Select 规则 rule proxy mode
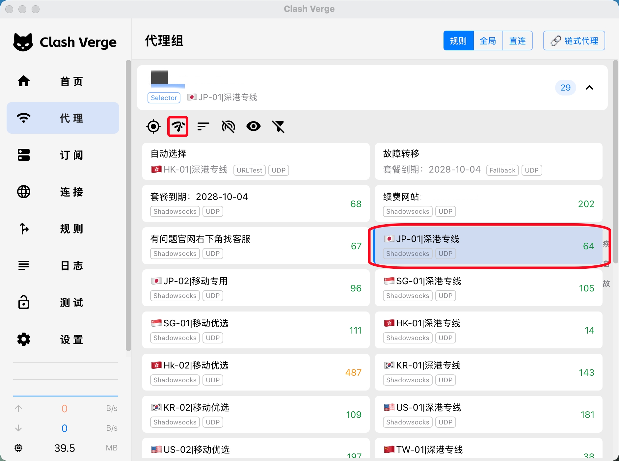The image size is (619, 461). point(458,41)
